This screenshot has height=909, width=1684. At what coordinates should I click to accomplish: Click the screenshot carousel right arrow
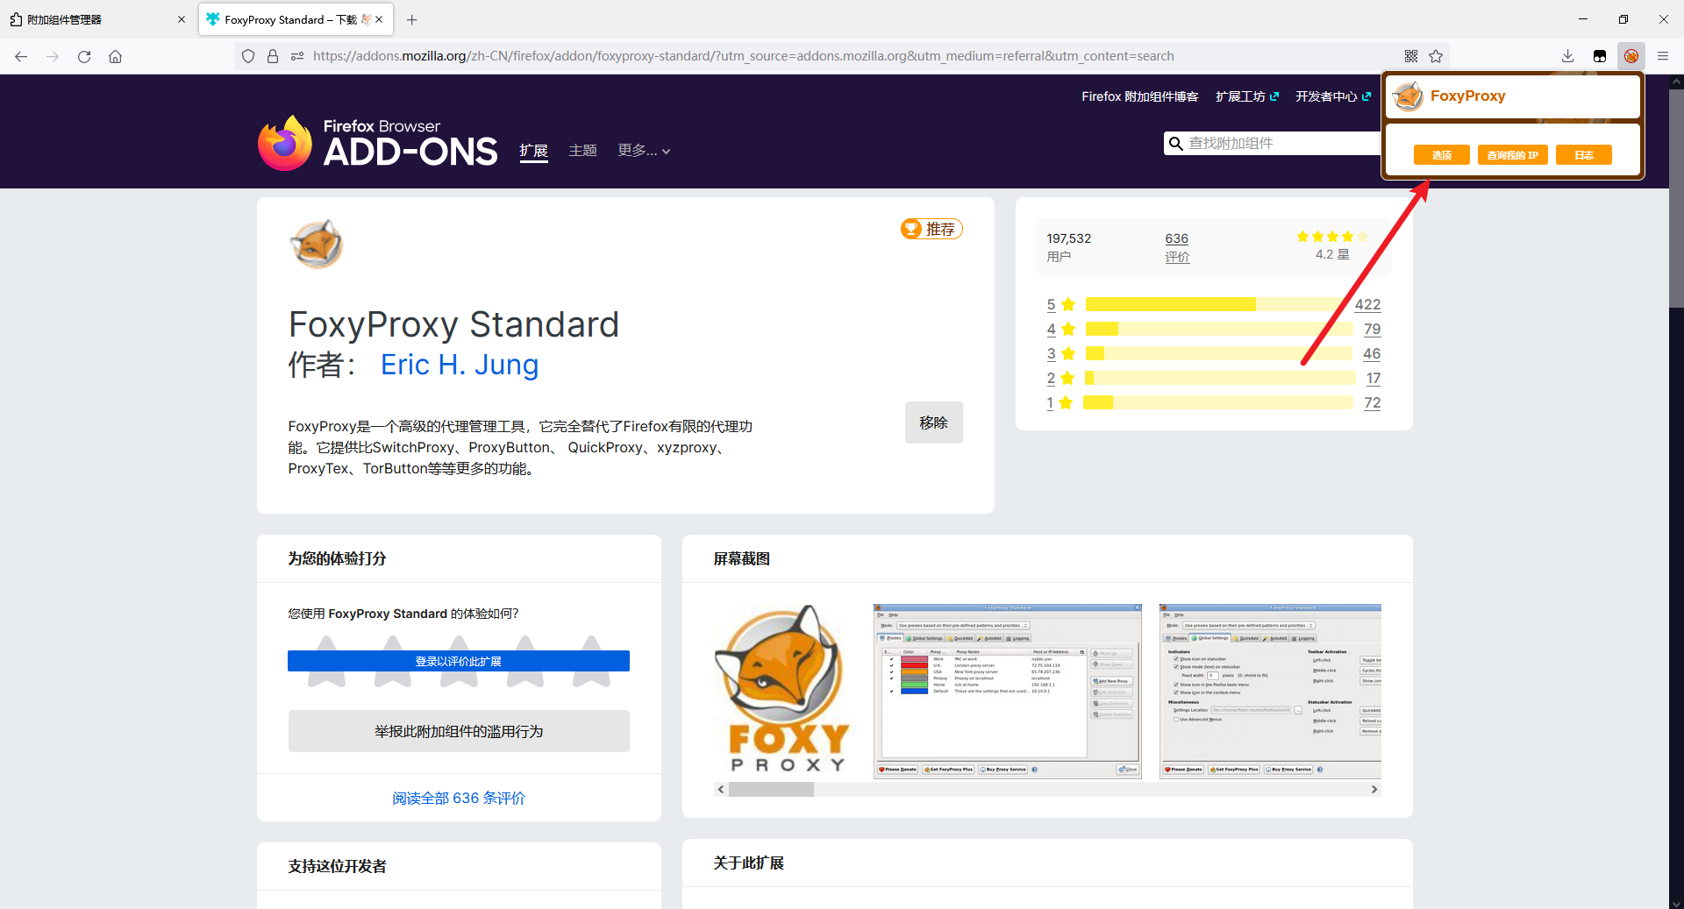pos(1374,790)
